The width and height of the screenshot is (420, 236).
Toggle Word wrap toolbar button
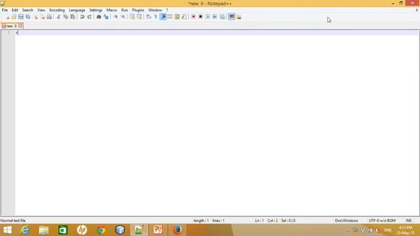149,17
